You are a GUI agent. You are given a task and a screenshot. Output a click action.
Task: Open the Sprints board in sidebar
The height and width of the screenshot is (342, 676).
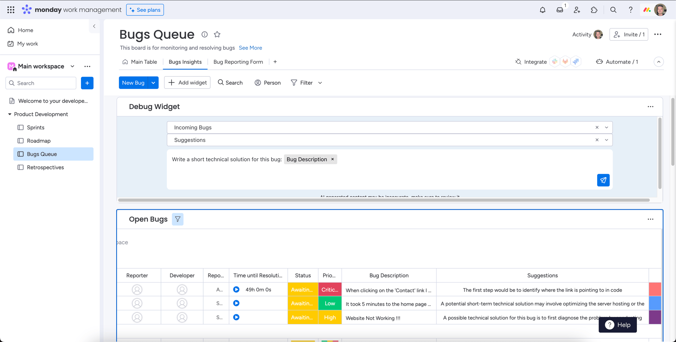point(54,127)
